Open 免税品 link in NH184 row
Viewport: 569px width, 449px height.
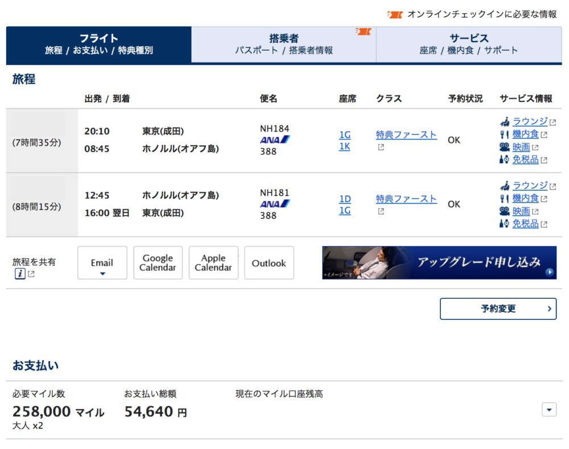(x=525, y=159)
